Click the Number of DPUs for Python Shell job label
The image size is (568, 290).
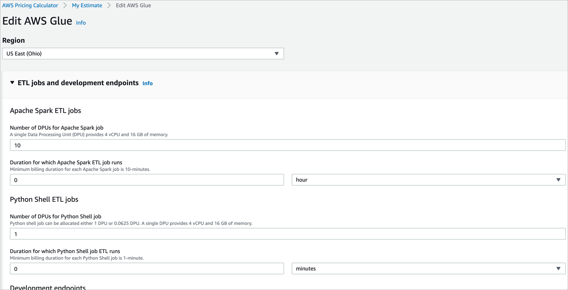click(x=56, y=216)
